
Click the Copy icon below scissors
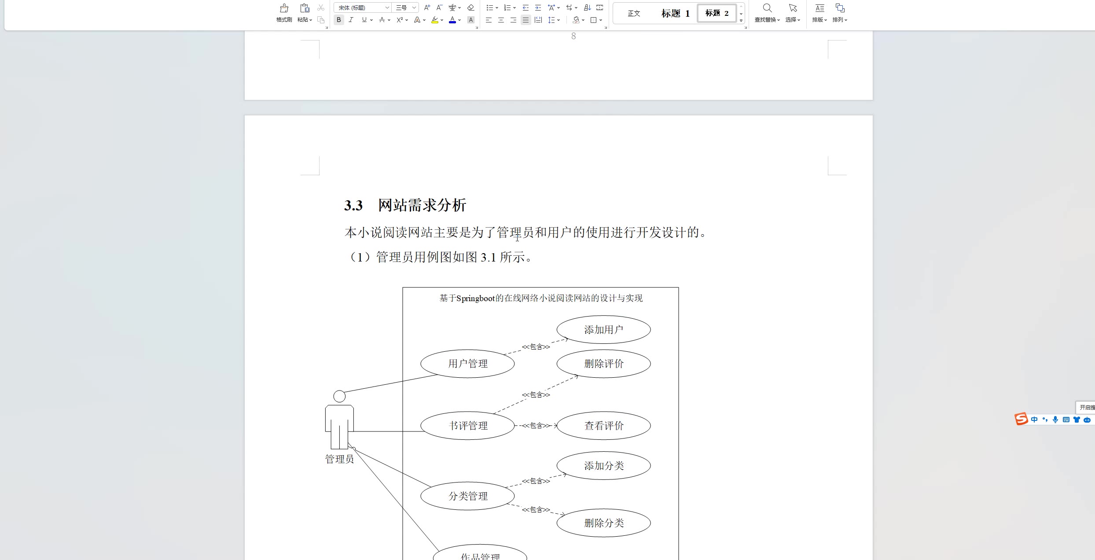pos(321,20)
